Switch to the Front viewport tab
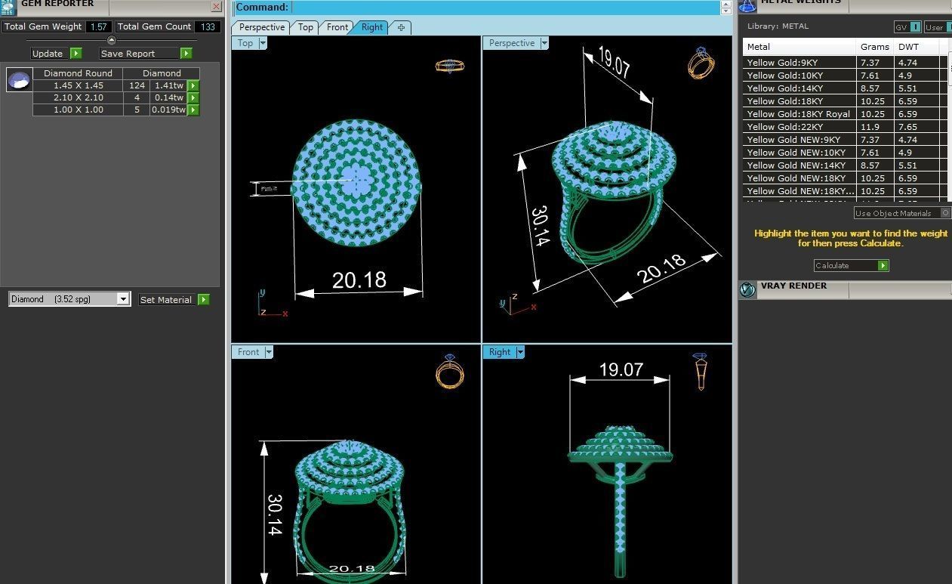 [337, 27]
